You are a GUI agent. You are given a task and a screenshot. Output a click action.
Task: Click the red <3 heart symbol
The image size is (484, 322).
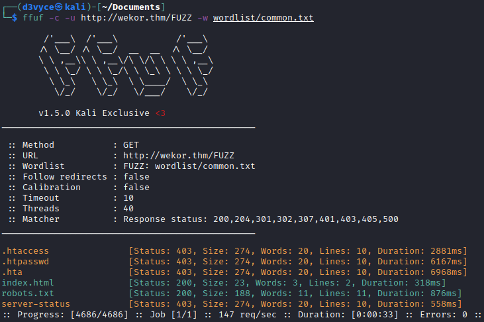click(160, 113)
